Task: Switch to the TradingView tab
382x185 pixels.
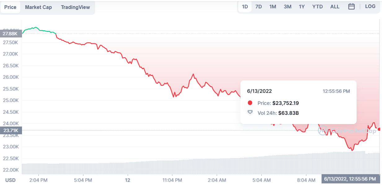Action: (x=75, y=7)
